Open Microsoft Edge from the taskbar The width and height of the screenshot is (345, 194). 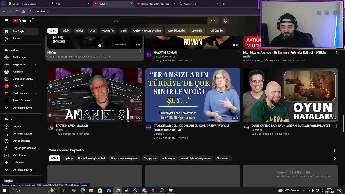(82, 190)
